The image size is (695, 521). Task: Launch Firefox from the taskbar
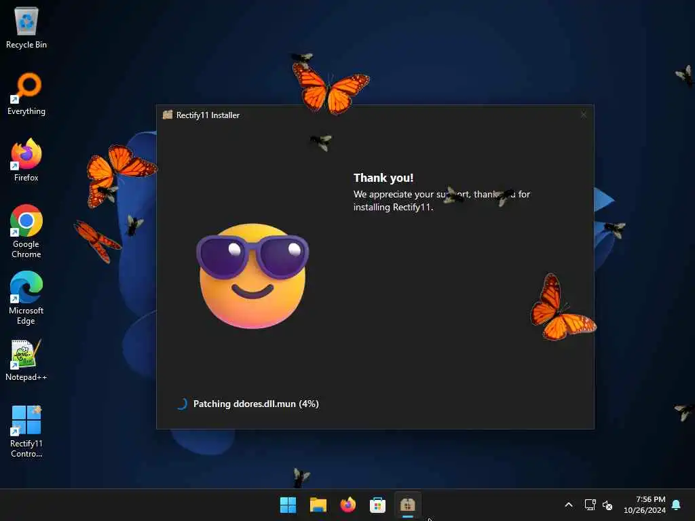click(348, 505)
